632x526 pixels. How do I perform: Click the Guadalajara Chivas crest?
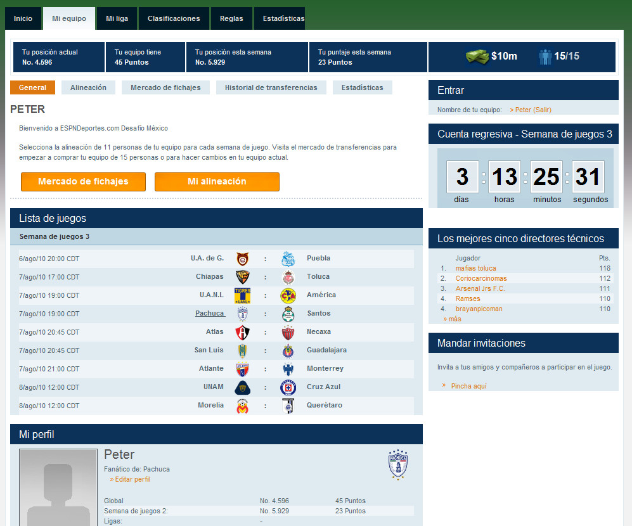288,350
